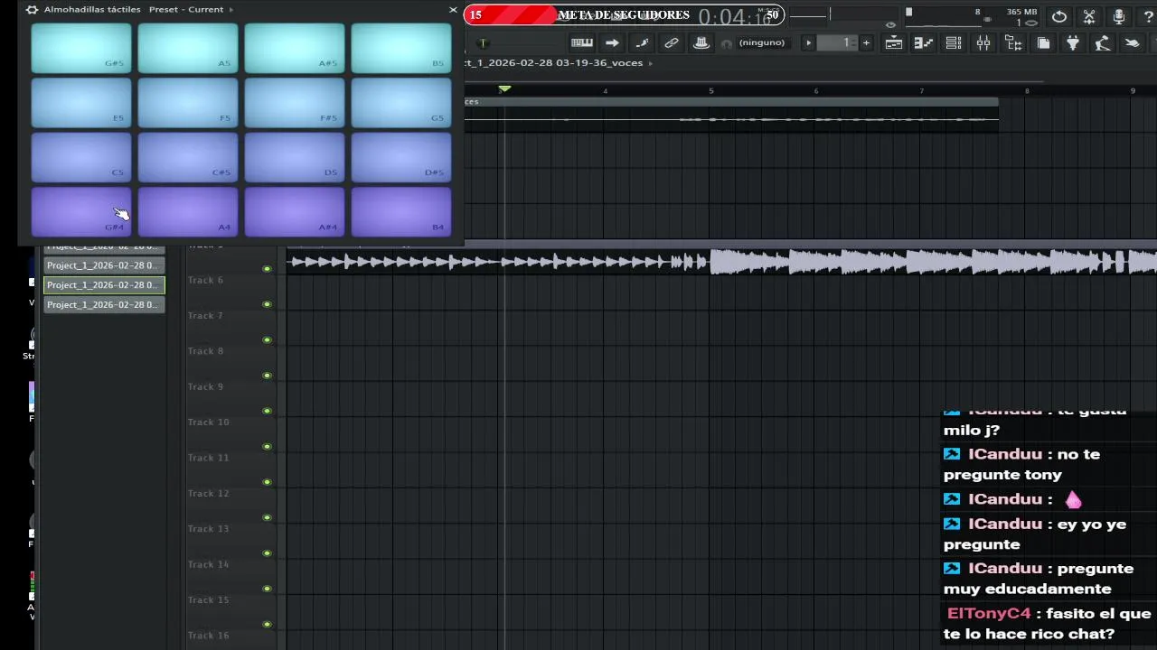This screenshot has height=650, width=1157.
Task: Tap the G#5 pad
Action: [81, 48]
